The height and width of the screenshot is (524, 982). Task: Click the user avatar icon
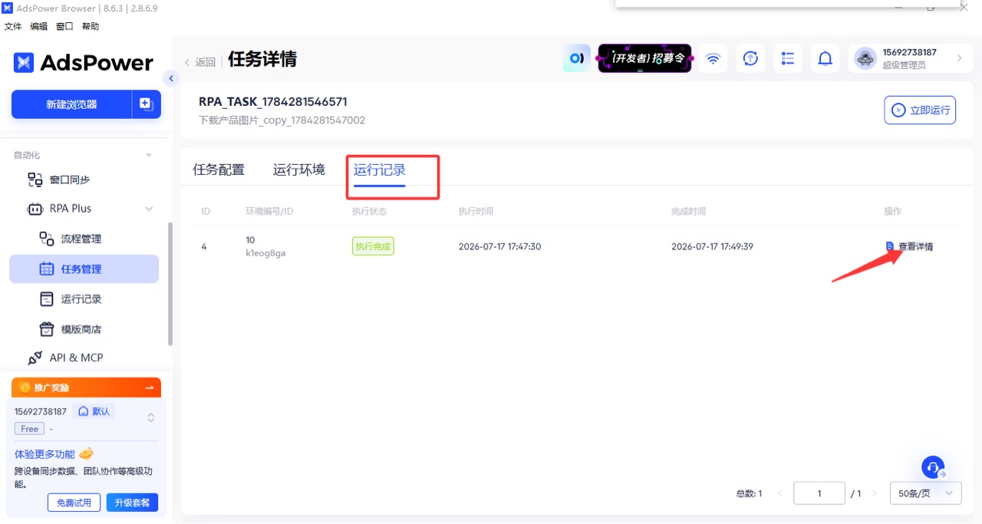[865, 58]
